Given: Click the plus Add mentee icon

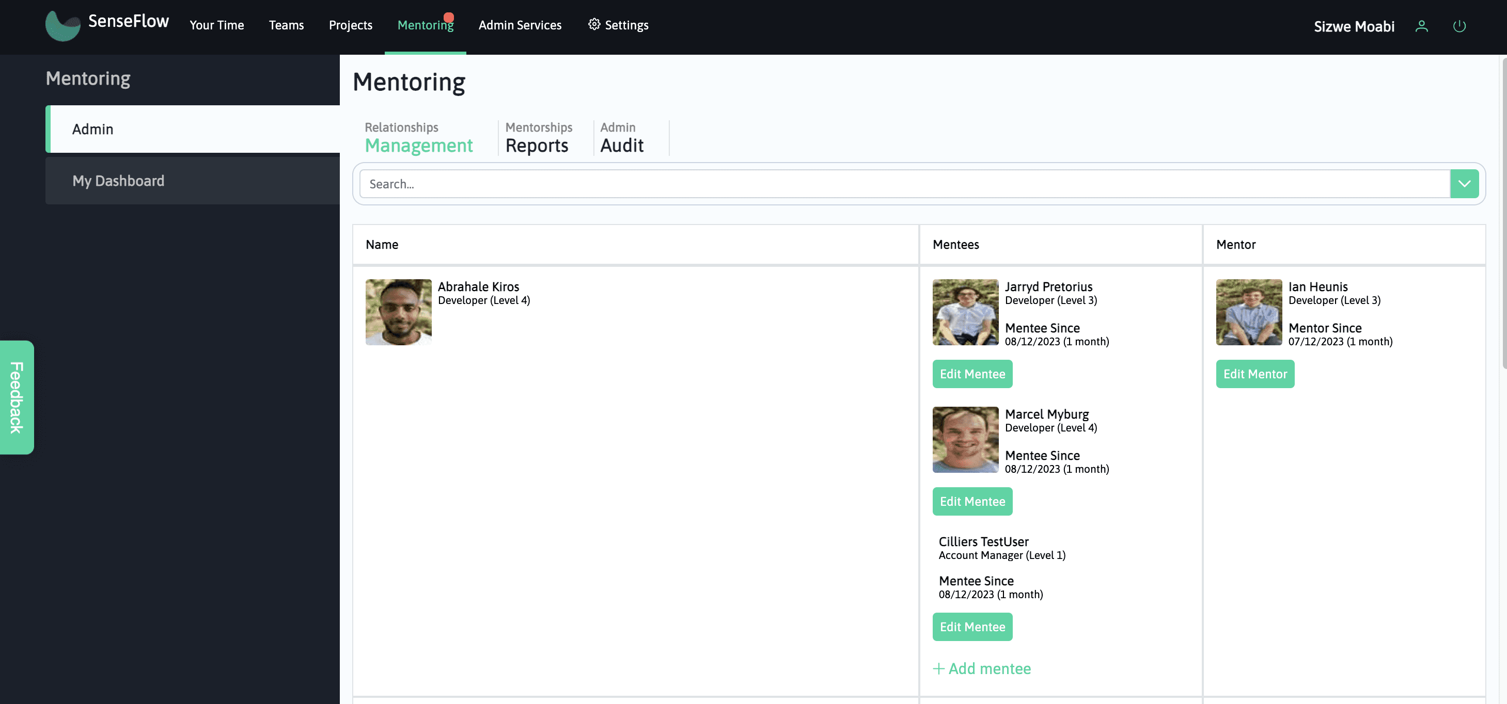Looking at the screenshot, I should coord(938,668).
